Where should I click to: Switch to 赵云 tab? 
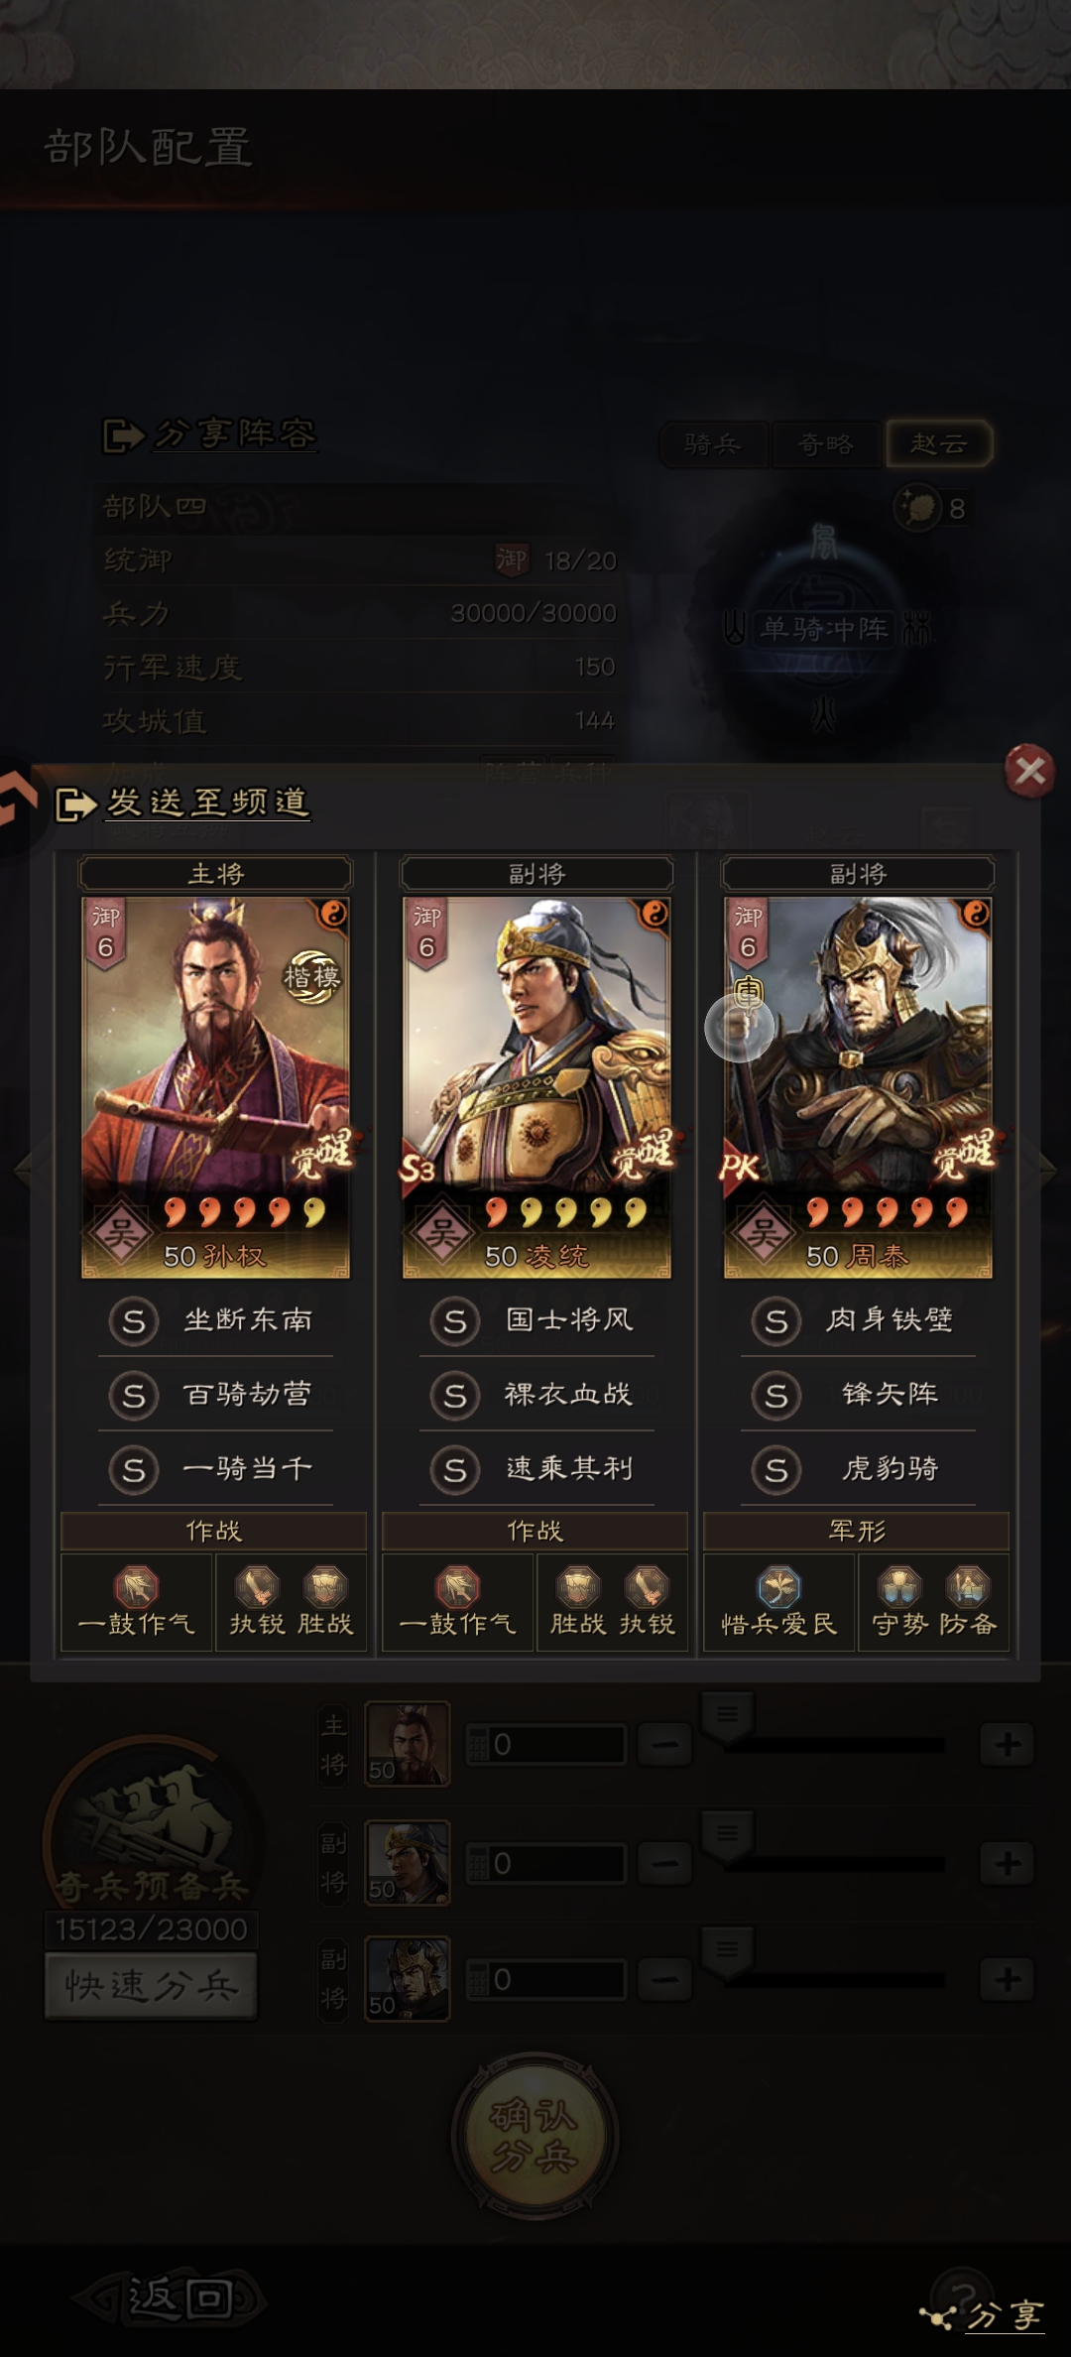(938, 443)
